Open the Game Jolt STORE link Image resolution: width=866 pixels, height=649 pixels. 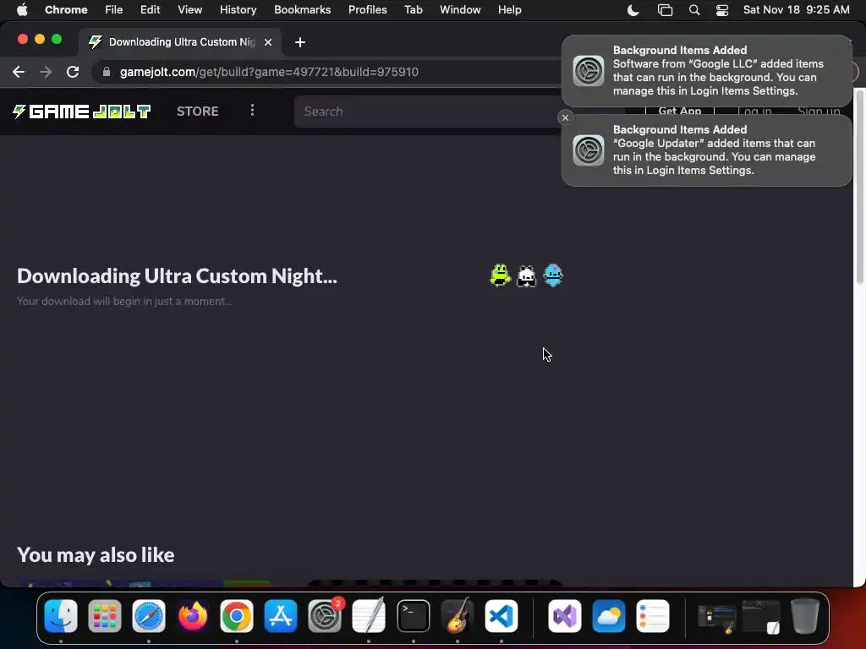(197, 112)
